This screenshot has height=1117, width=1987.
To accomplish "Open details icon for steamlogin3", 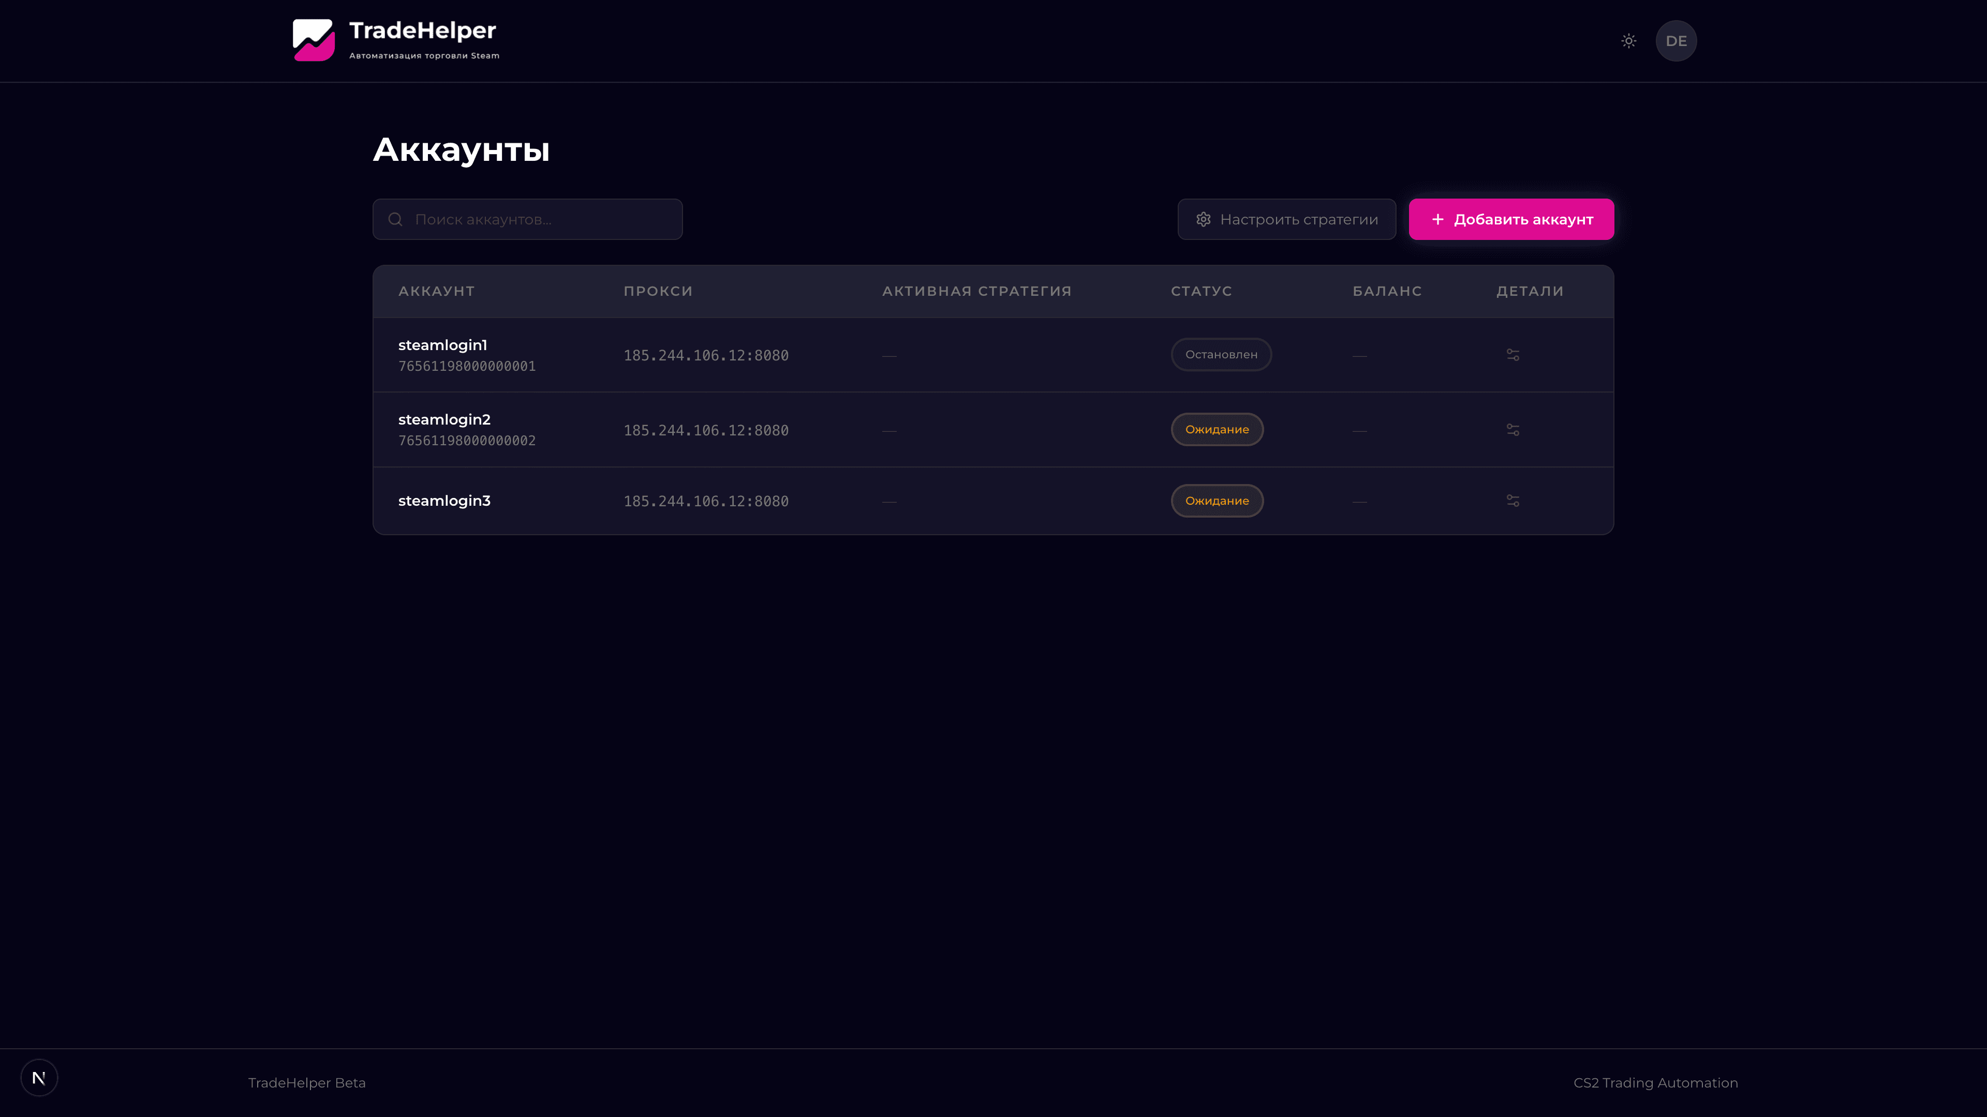I will [x=1513, y=501].
